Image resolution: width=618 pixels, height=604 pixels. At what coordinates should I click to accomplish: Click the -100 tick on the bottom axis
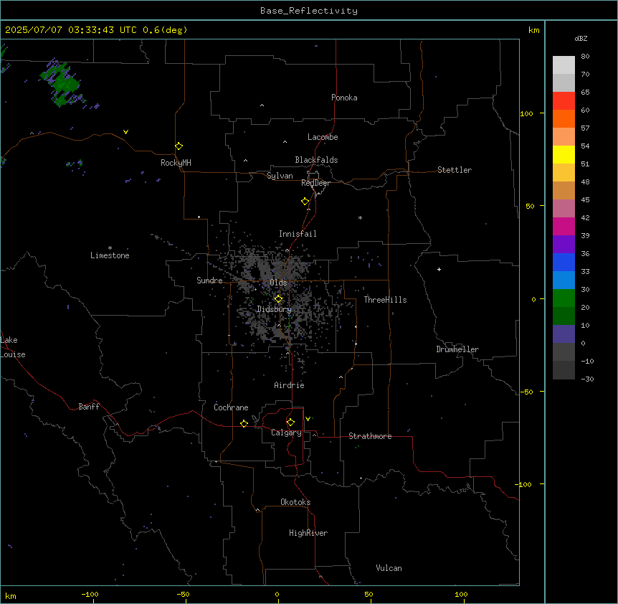(90, 594)
